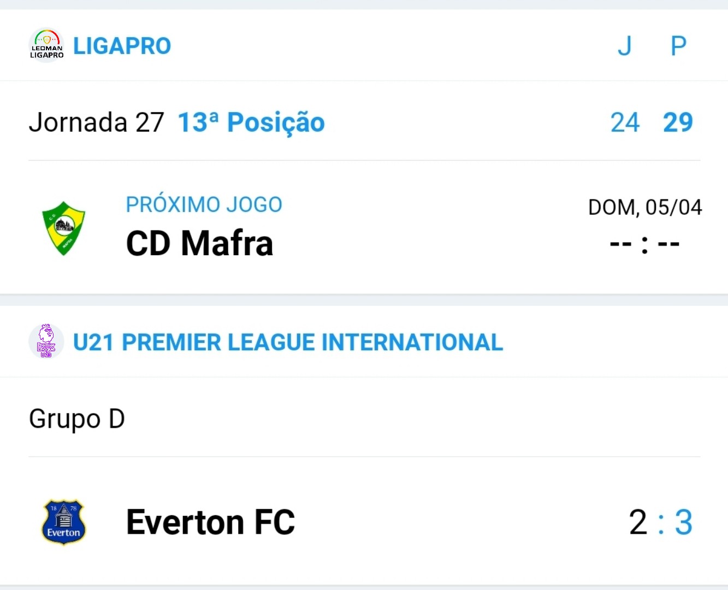Tap the CD Mafra club crest
The height and width of the screenshot is (590, 728).
(x=64, y=228)
